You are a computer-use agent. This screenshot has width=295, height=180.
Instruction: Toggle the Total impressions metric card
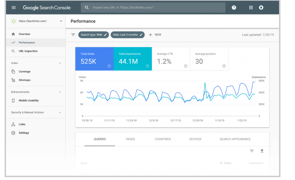[133, 59]
